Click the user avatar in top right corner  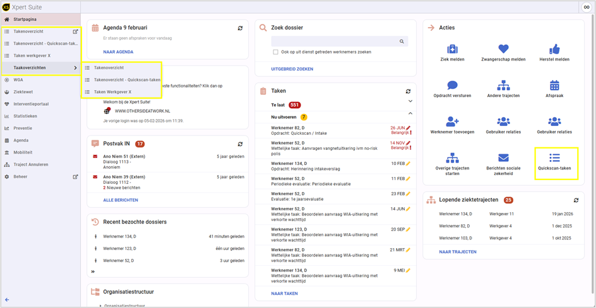tap(586, 7)
